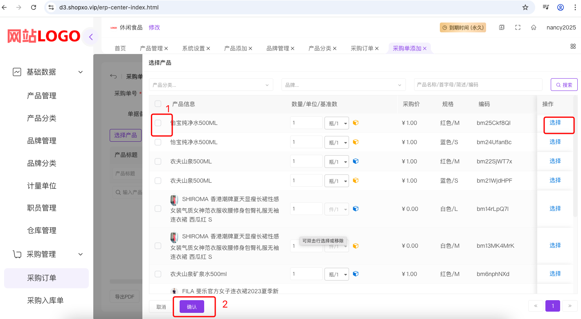Go to home via the house icon
The width and height of the screenshot is (581, 319).
[534, 27]
